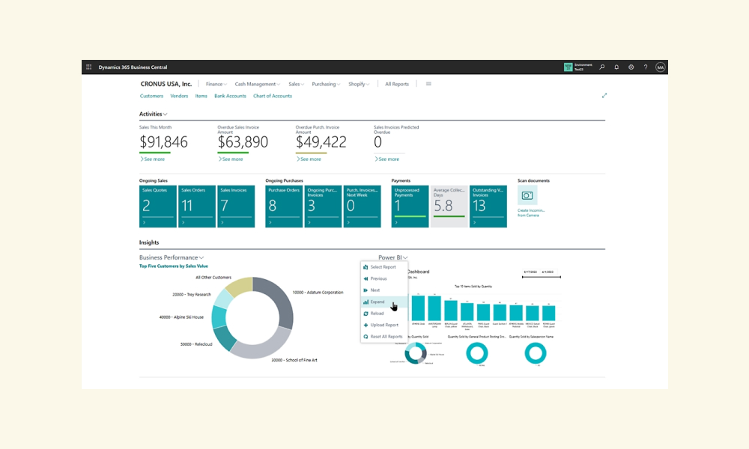Open All Reports
Viewport: 749px width, 449px height.
pos(397,84)
